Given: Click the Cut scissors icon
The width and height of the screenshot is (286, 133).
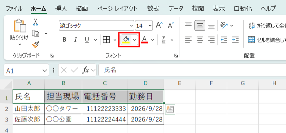Looking at the screenshot, I should click(36, 22).
